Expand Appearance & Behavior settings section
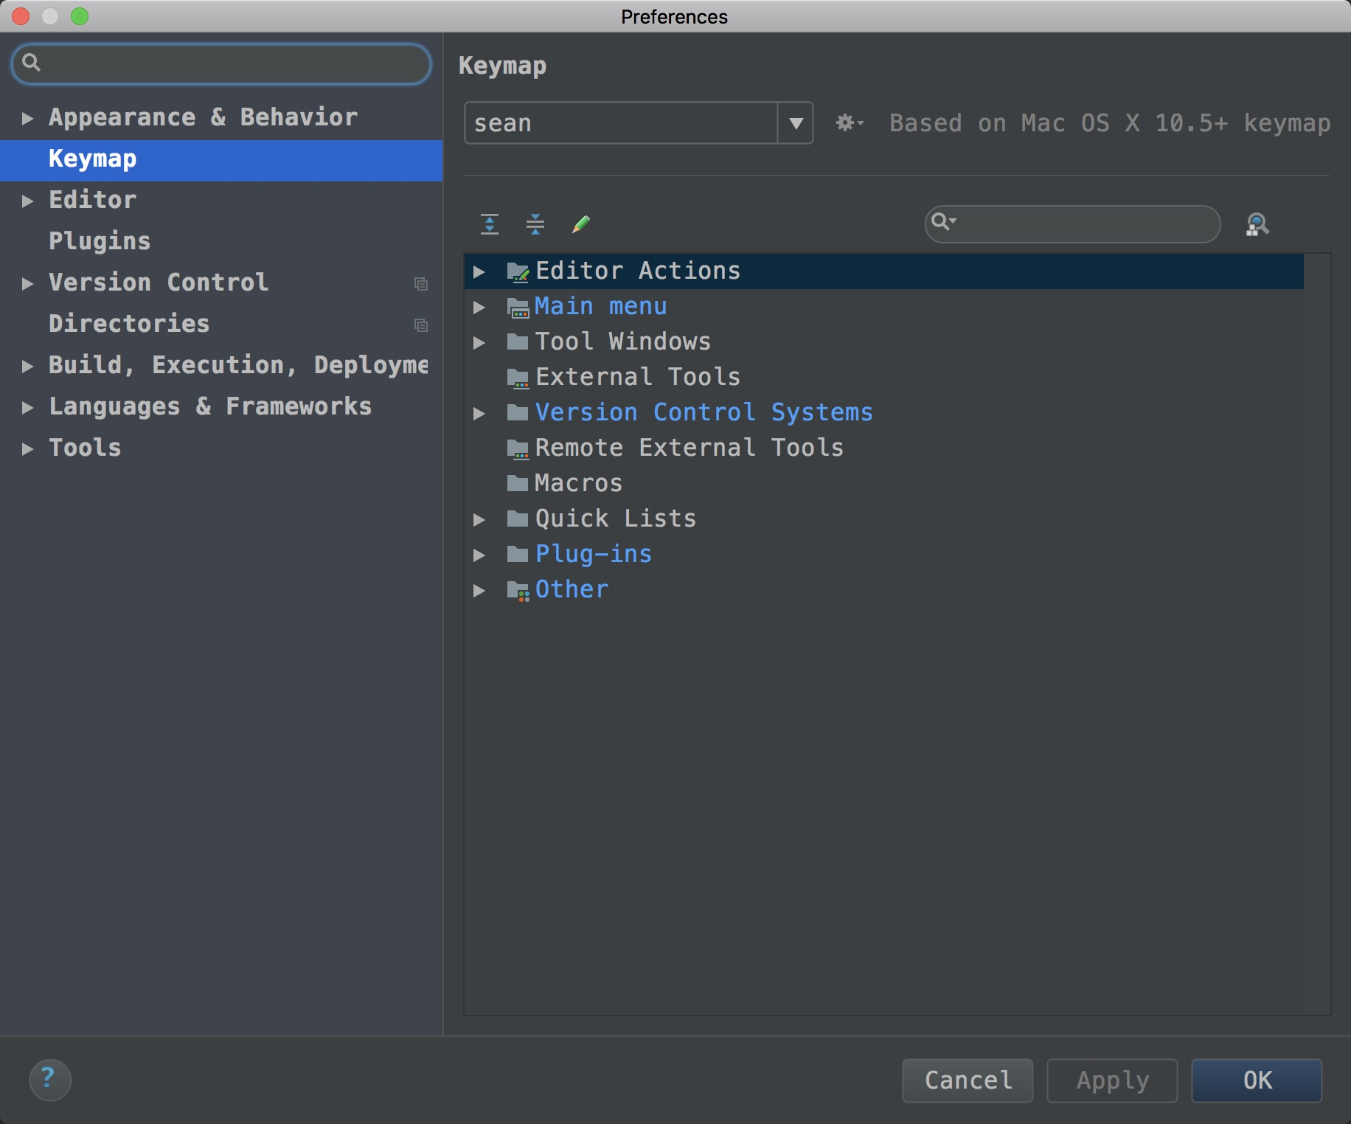Screen dimensions: 1351x1124 tap(27, 118)
